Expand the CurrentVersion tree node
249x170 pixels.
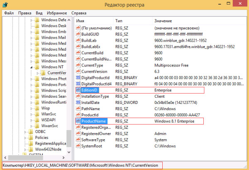pyautogui.click(x=38, y=73)
